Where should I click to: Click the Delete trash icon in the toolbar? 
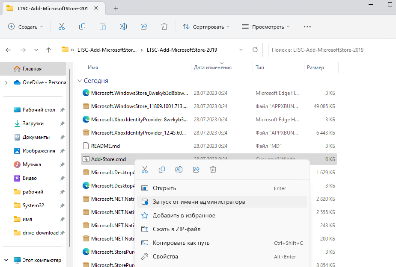(164, 27)
